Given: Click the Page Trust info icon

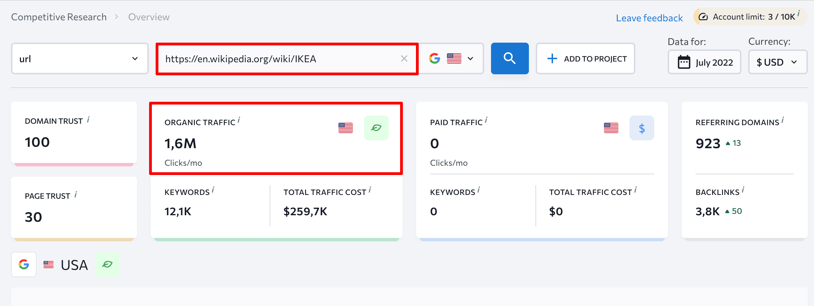Looking at the screenshot, I should [76, 194].
